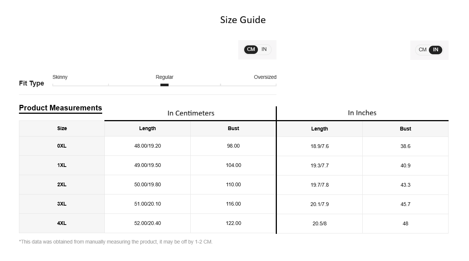The height and width of the screenshot is (261, 469).
Task: Click the 48 bust cell in inches
Action: click(405, 223)
